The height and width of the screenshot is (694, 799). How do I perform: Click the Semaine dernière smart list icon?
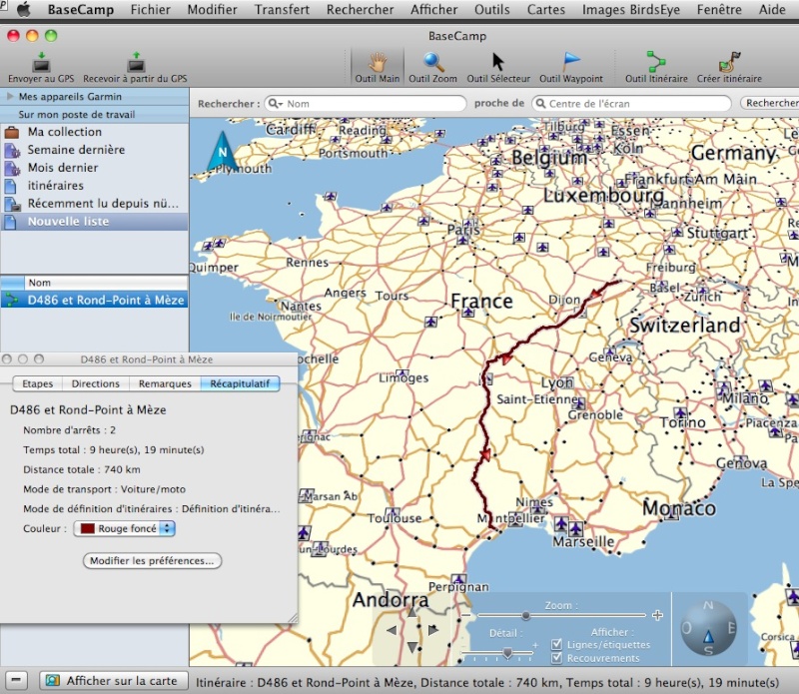click(x=11, y=151)
